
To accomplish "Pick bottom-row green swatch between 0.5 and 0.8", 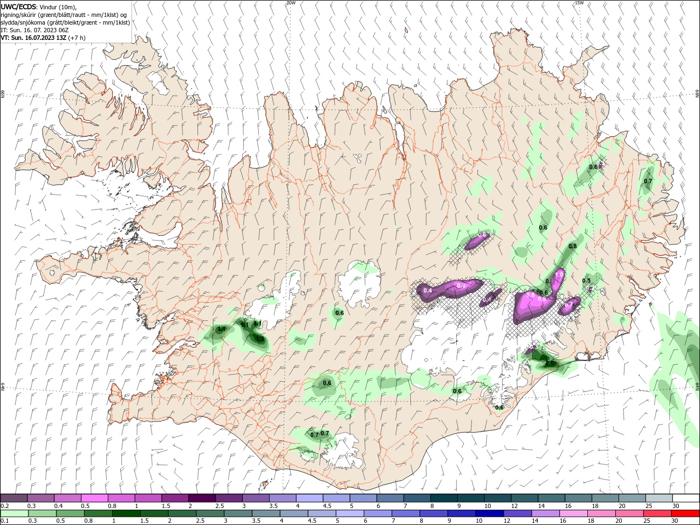I will coord(71,514).
